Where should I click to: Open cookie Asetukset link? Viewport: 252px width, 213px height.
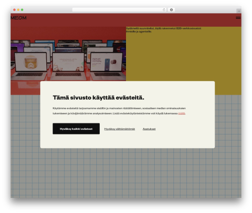click(149, 129)
